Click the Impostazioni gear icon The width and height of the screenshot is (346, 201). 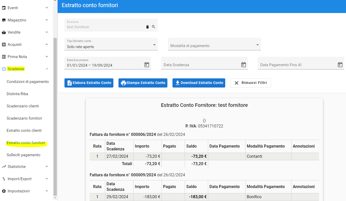(x=4, y=191)
